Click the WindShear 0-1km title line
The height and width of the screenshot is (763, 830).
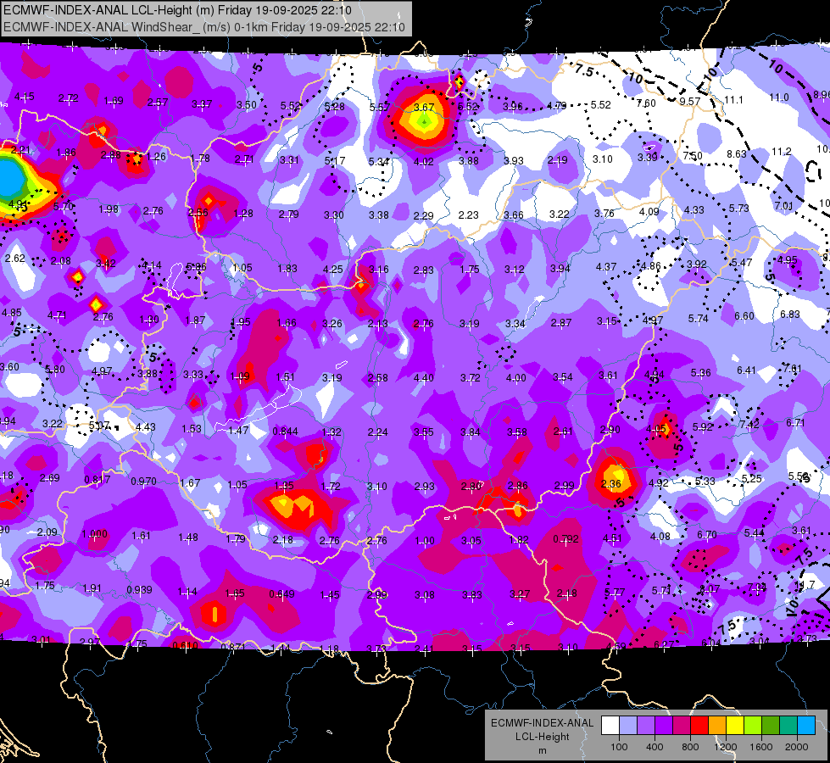tap(204, 26)
